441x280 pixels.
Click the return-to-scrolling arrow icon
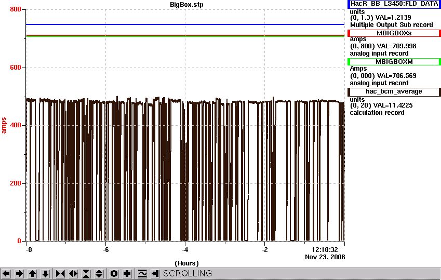tap(155, 274)
